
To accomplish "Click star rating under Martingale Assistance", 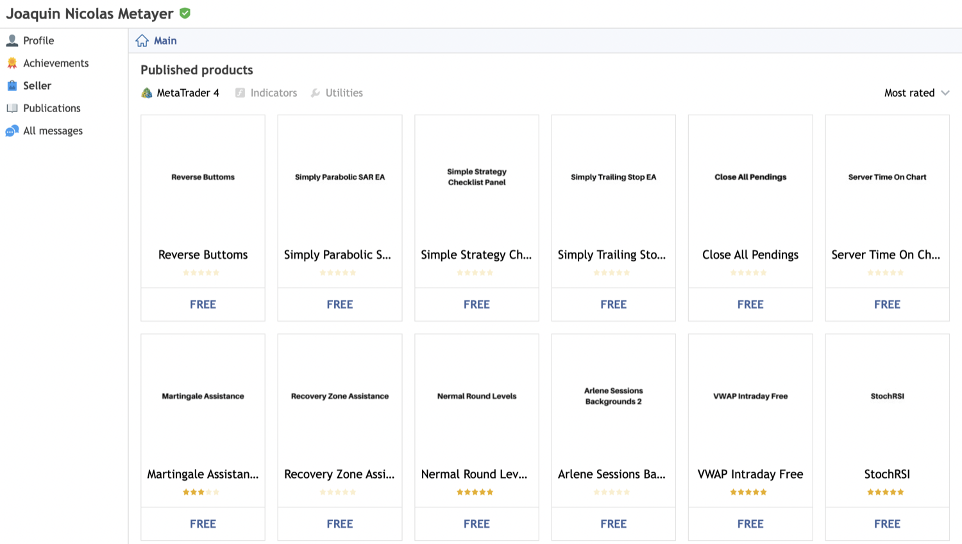I will pyautogui.click(x=201, y=492).
